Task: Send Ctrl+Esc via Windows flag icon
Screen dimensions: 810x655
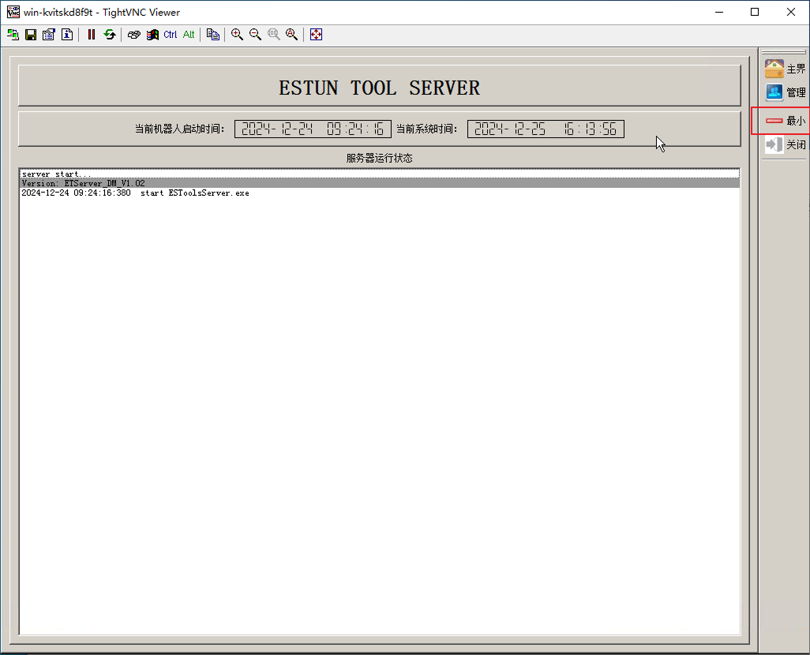Action: 152,35
